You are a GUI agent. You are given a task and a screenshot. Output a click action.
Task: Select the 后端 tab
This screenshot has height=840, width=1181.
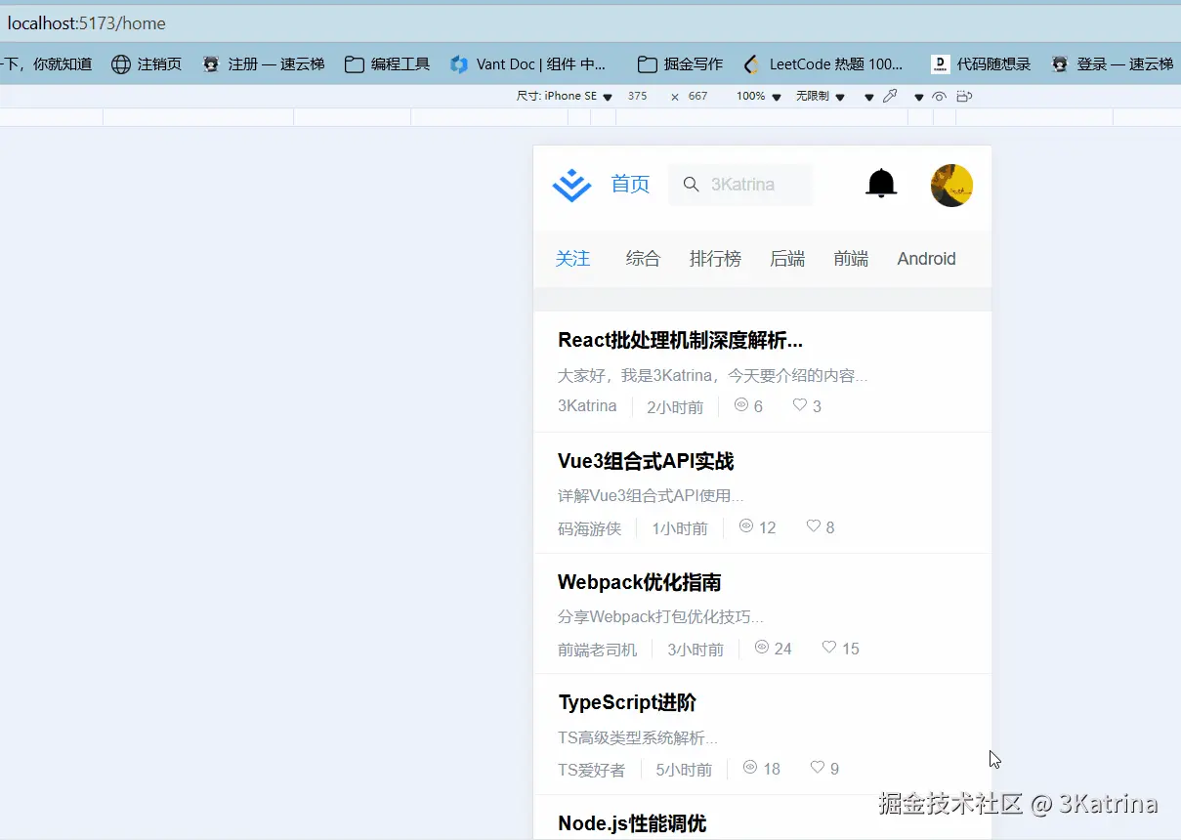click(x=787, y=259)
